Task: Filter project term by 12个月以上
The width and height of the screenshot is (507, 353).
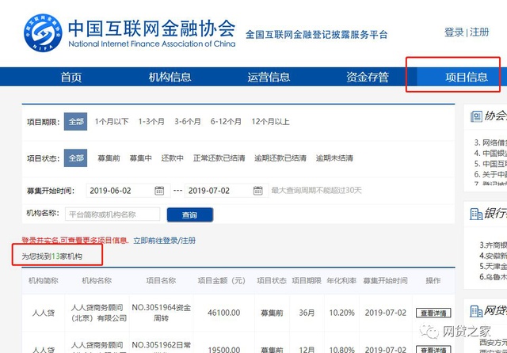Action: click(x=270, y=122)
